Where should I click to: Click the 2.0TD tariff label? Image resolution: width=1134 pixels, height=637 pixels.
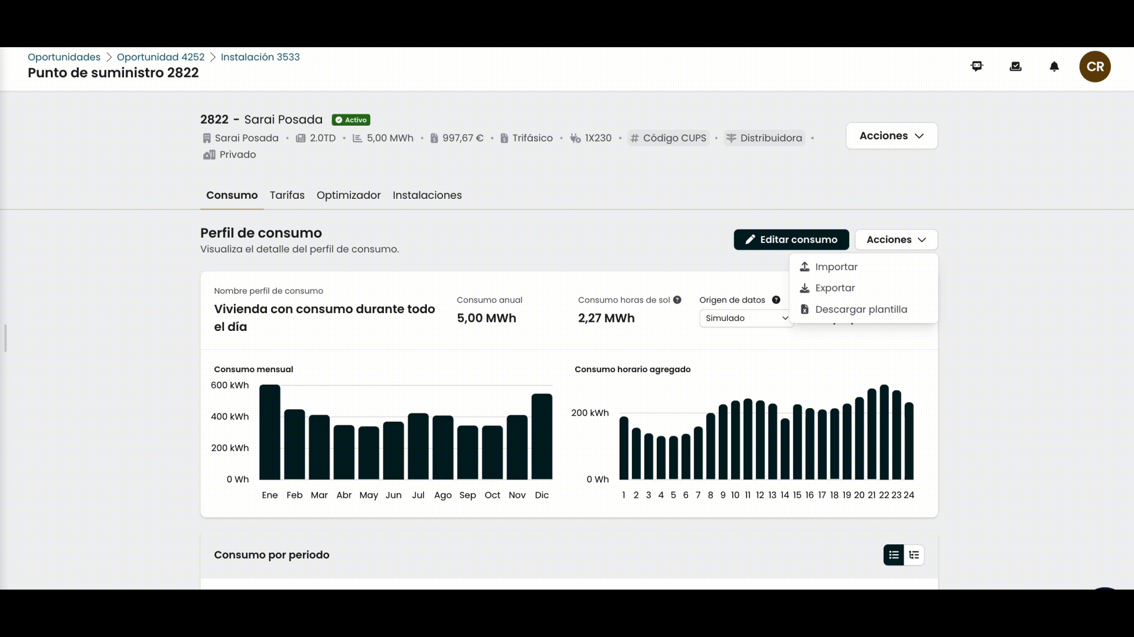322,138
